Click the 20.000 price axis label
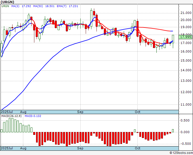Image resolution: width=193 pixels, height=155 pixels. coord(186,20)
